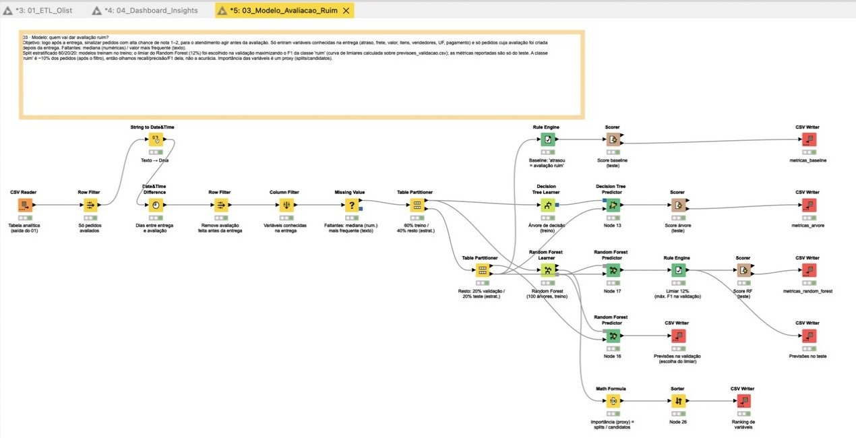The width and height of the screenshot is (856, 438).
Task: Select the 'Score baseline (teste)' Scorer node
Action: [x=613, y=140]
